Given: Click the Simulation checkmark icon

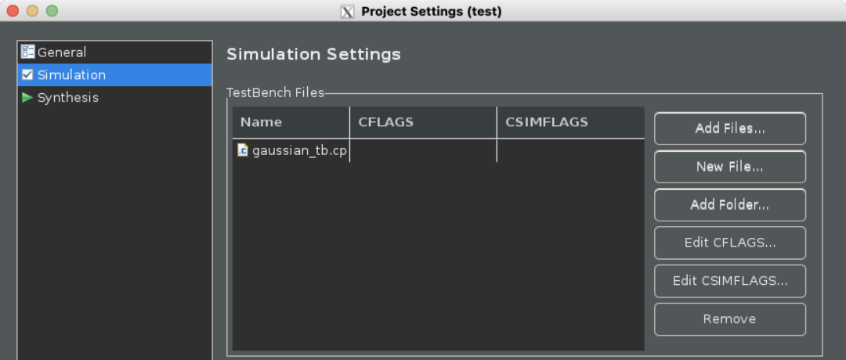Looking at the screenshot, I should pyautogui.click(x=27, y=75).
